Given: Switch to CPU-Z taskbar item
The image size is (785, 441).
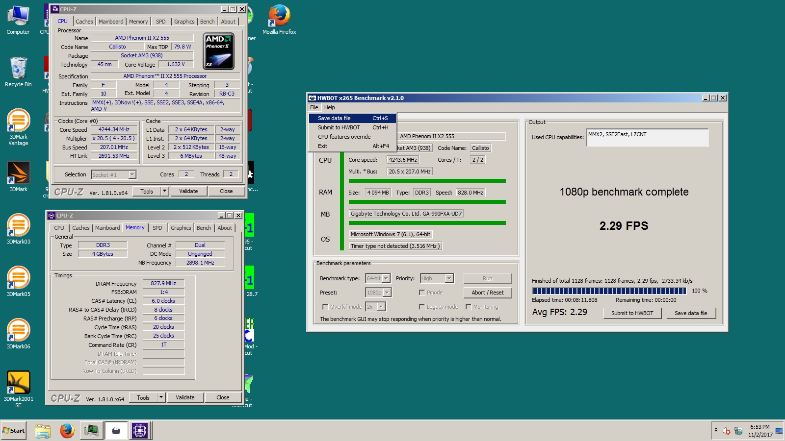Looking at the screenshot, I should click(x=139, y=431).
